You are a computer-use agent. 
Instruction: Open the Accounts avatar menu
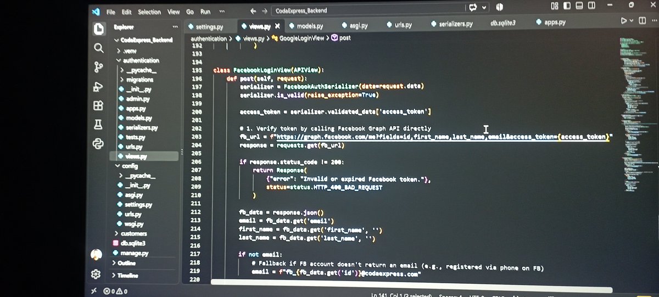96,255
